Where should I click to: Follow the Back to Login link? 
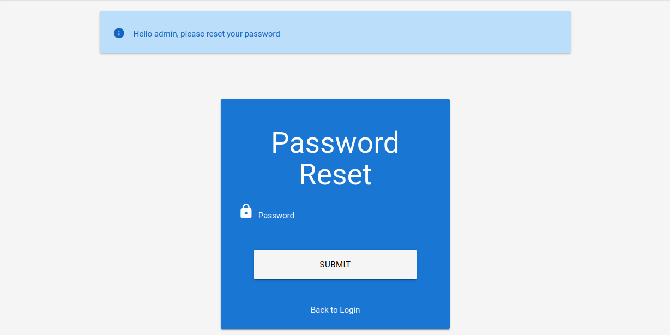click(x=335, y=310)
